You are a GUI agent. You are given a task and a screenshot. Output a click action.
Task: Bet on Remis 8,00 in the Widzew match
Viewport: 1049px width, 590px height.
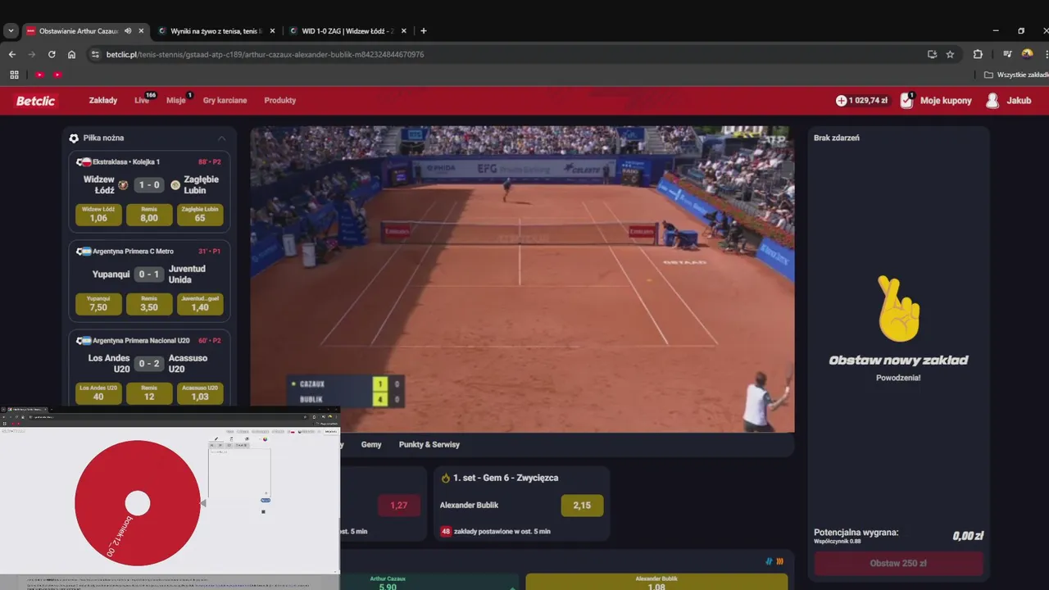tap(149, 215)
